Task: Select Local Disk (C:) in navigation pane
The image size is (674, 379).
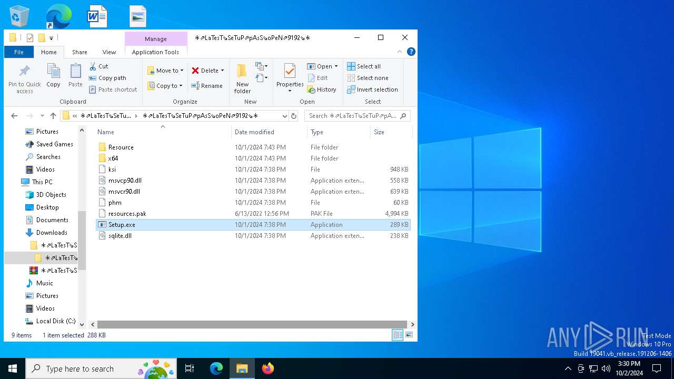Action: click(56, 321)
